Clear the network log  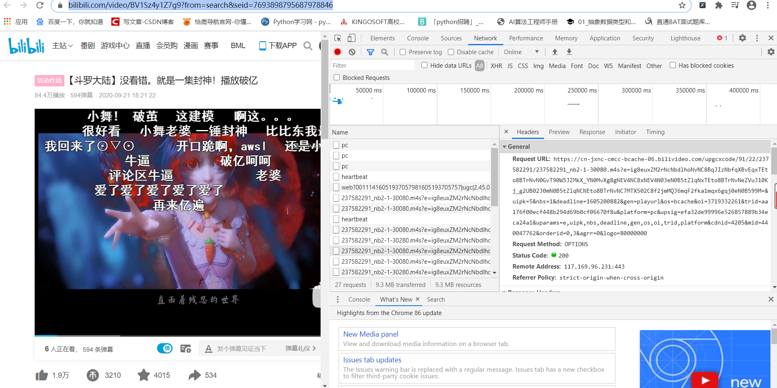click(352, 52)
